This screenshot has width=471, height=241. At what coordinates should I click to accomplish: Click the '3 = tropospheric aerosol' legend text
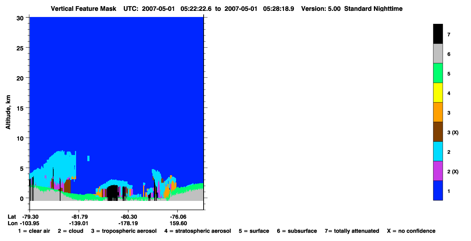point(124,231)
